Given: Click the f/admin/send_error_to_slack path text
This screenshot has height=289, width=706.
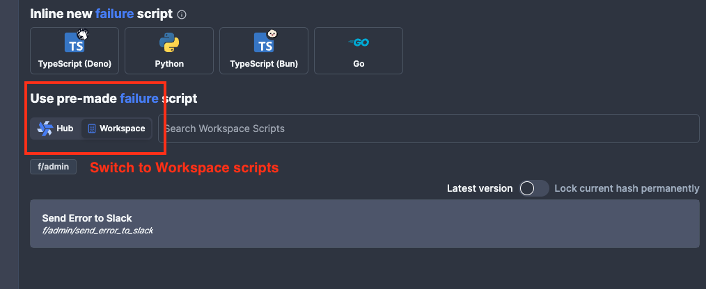Looking at the screenshot, I should tap(97, 231).
